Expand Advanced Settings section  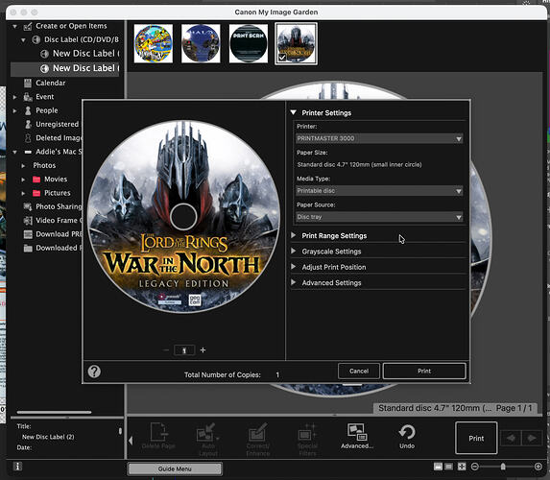coord(294,282)
